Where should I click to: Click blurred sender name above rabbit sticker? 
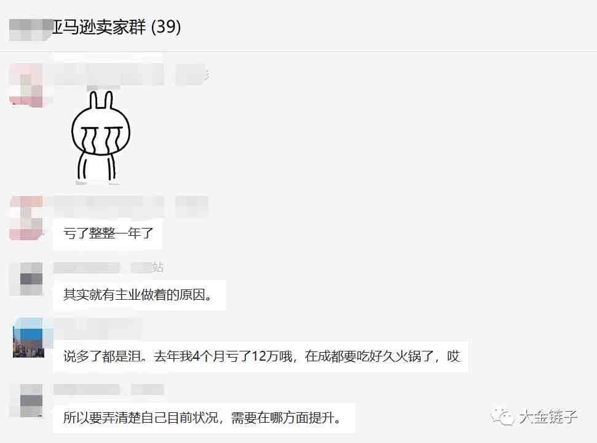(x=108, y=74)
